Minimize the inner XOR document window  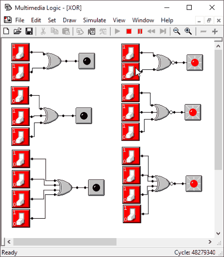pyautogui.click(x=199, y=20)
